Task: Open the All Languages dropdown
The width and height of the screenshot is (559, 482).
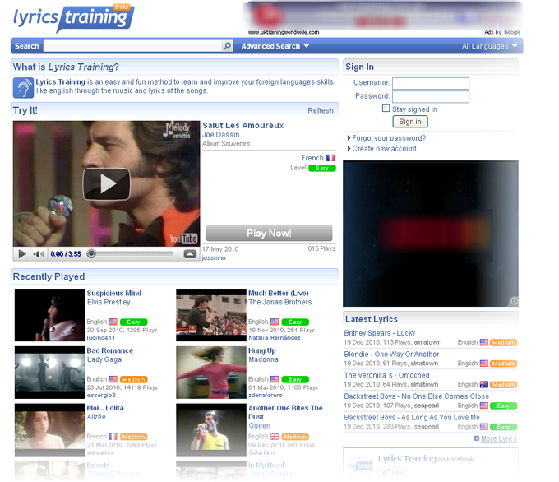Action: point(489,46)
